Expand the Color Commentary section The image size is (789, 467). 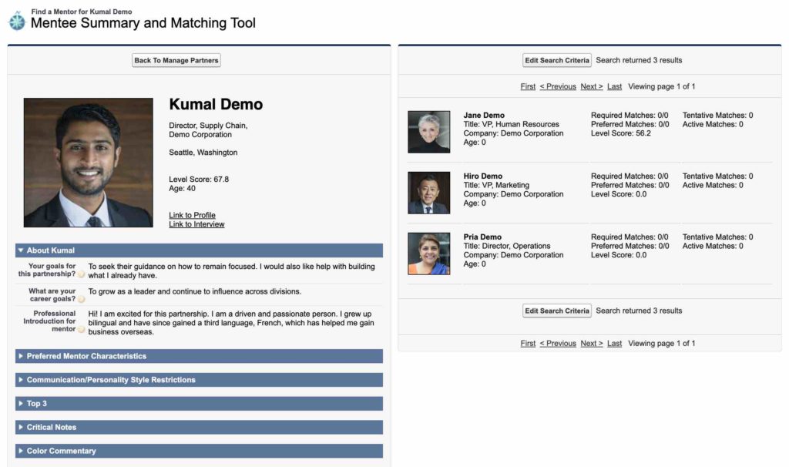pos(199,450)
